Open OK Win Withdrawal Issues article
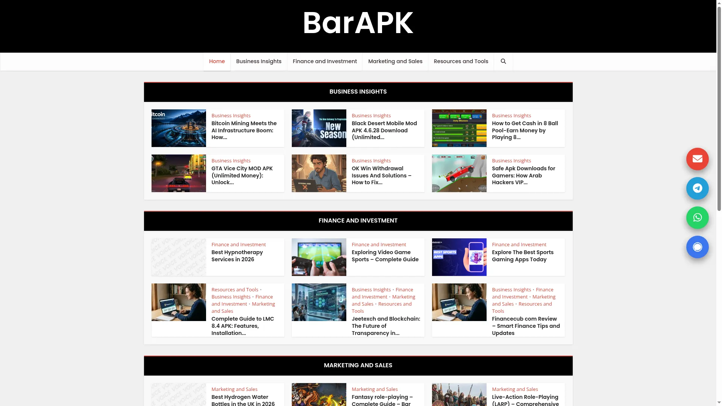Image resolution: width=722 pixels, height=406 pixels. (382, 176)
